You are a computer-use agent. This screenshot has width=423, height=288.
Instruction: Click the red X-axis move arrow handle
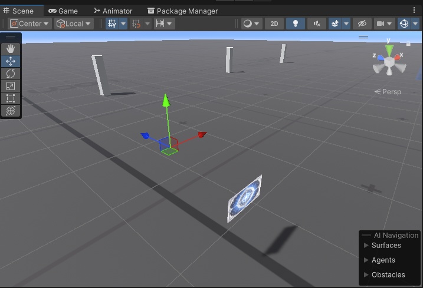(202, 134)
